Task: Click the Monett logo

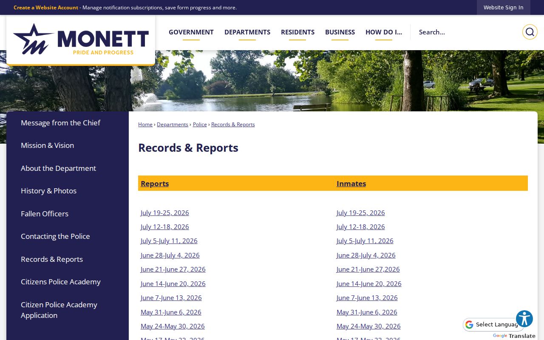Action: [x=81, y=40]
